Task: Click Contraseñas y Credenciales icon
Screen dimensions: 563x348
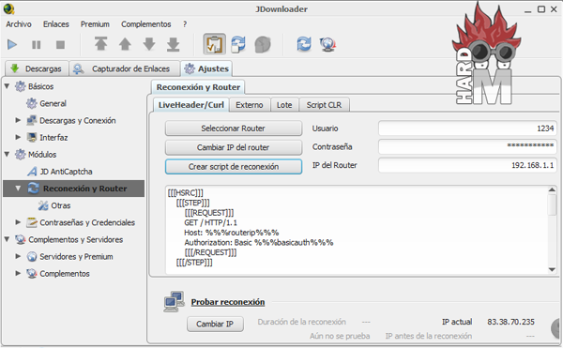Action: pyautogui.click(x=32, y=222)
